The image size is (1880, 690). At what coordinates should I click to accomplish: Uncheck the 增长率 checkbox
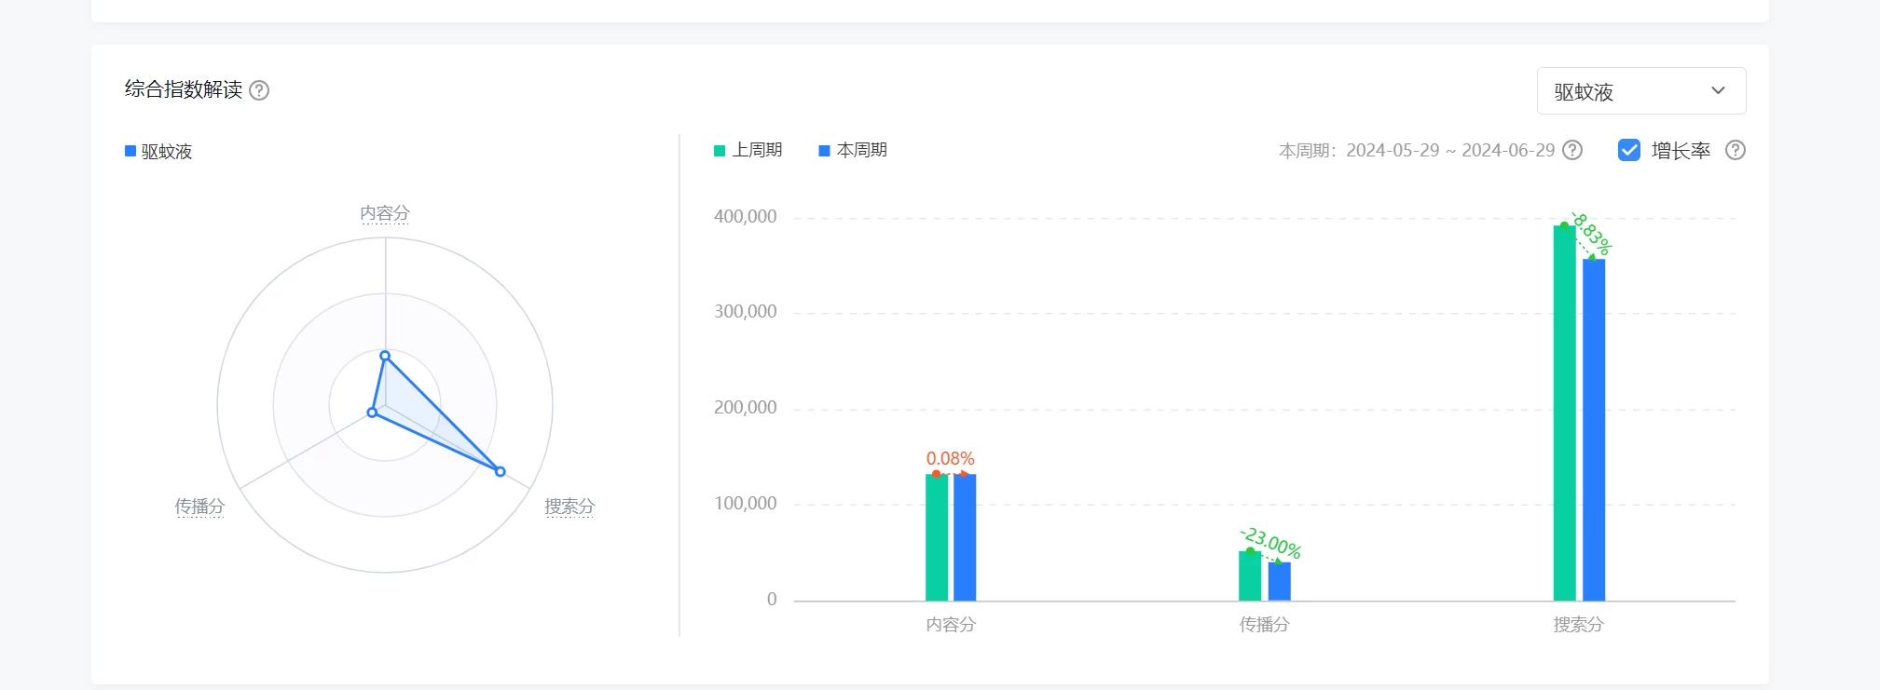[x=1629, y=150]
